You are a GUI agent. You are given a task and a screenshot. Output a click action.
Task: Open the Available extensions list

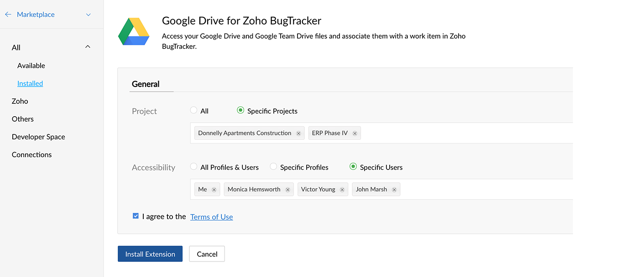click(x=31, y=66)
